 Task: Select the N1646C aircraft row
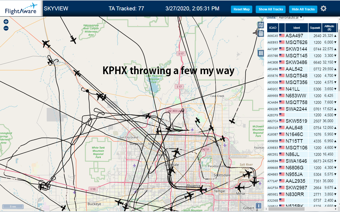(302, 134)
